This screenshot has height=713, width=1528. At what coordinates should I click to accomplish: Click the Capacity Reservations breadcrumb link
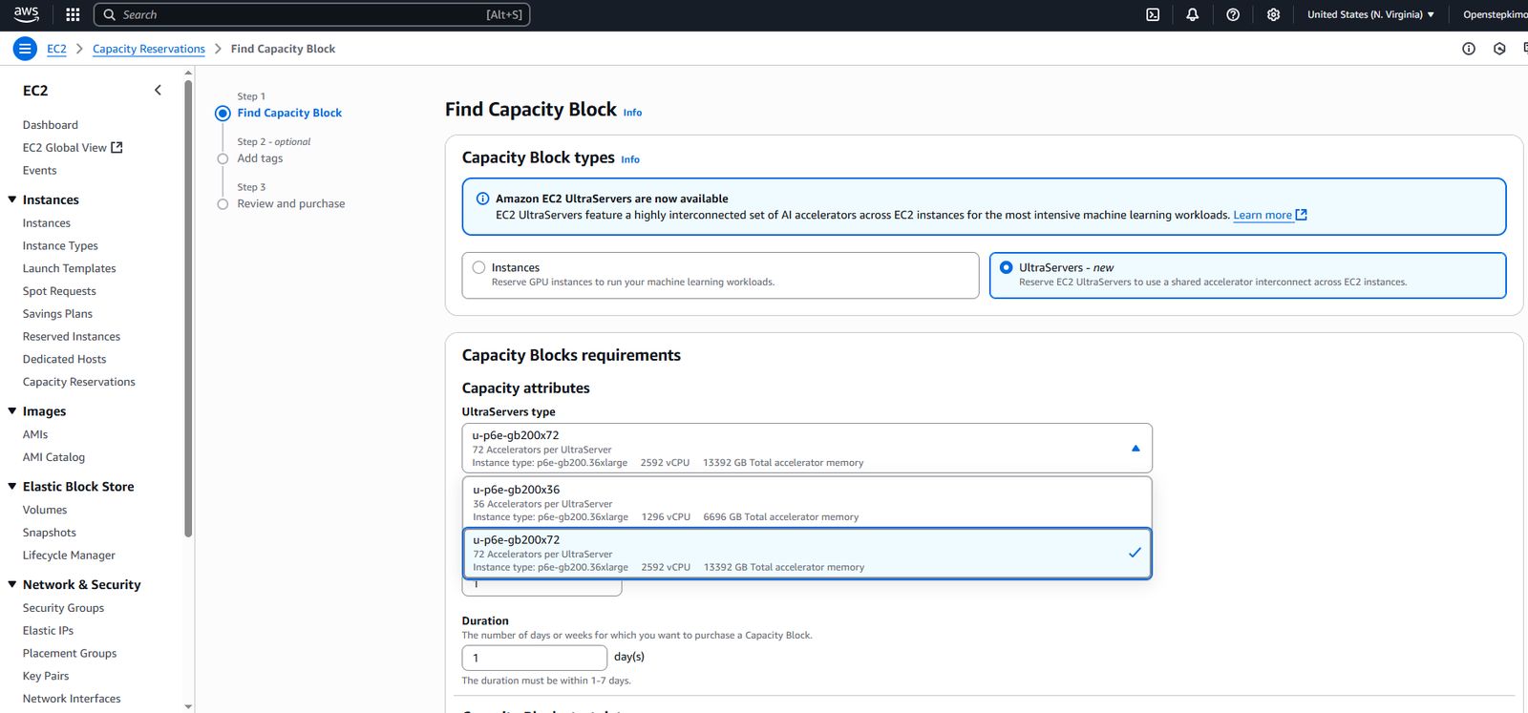click(149, 49)
